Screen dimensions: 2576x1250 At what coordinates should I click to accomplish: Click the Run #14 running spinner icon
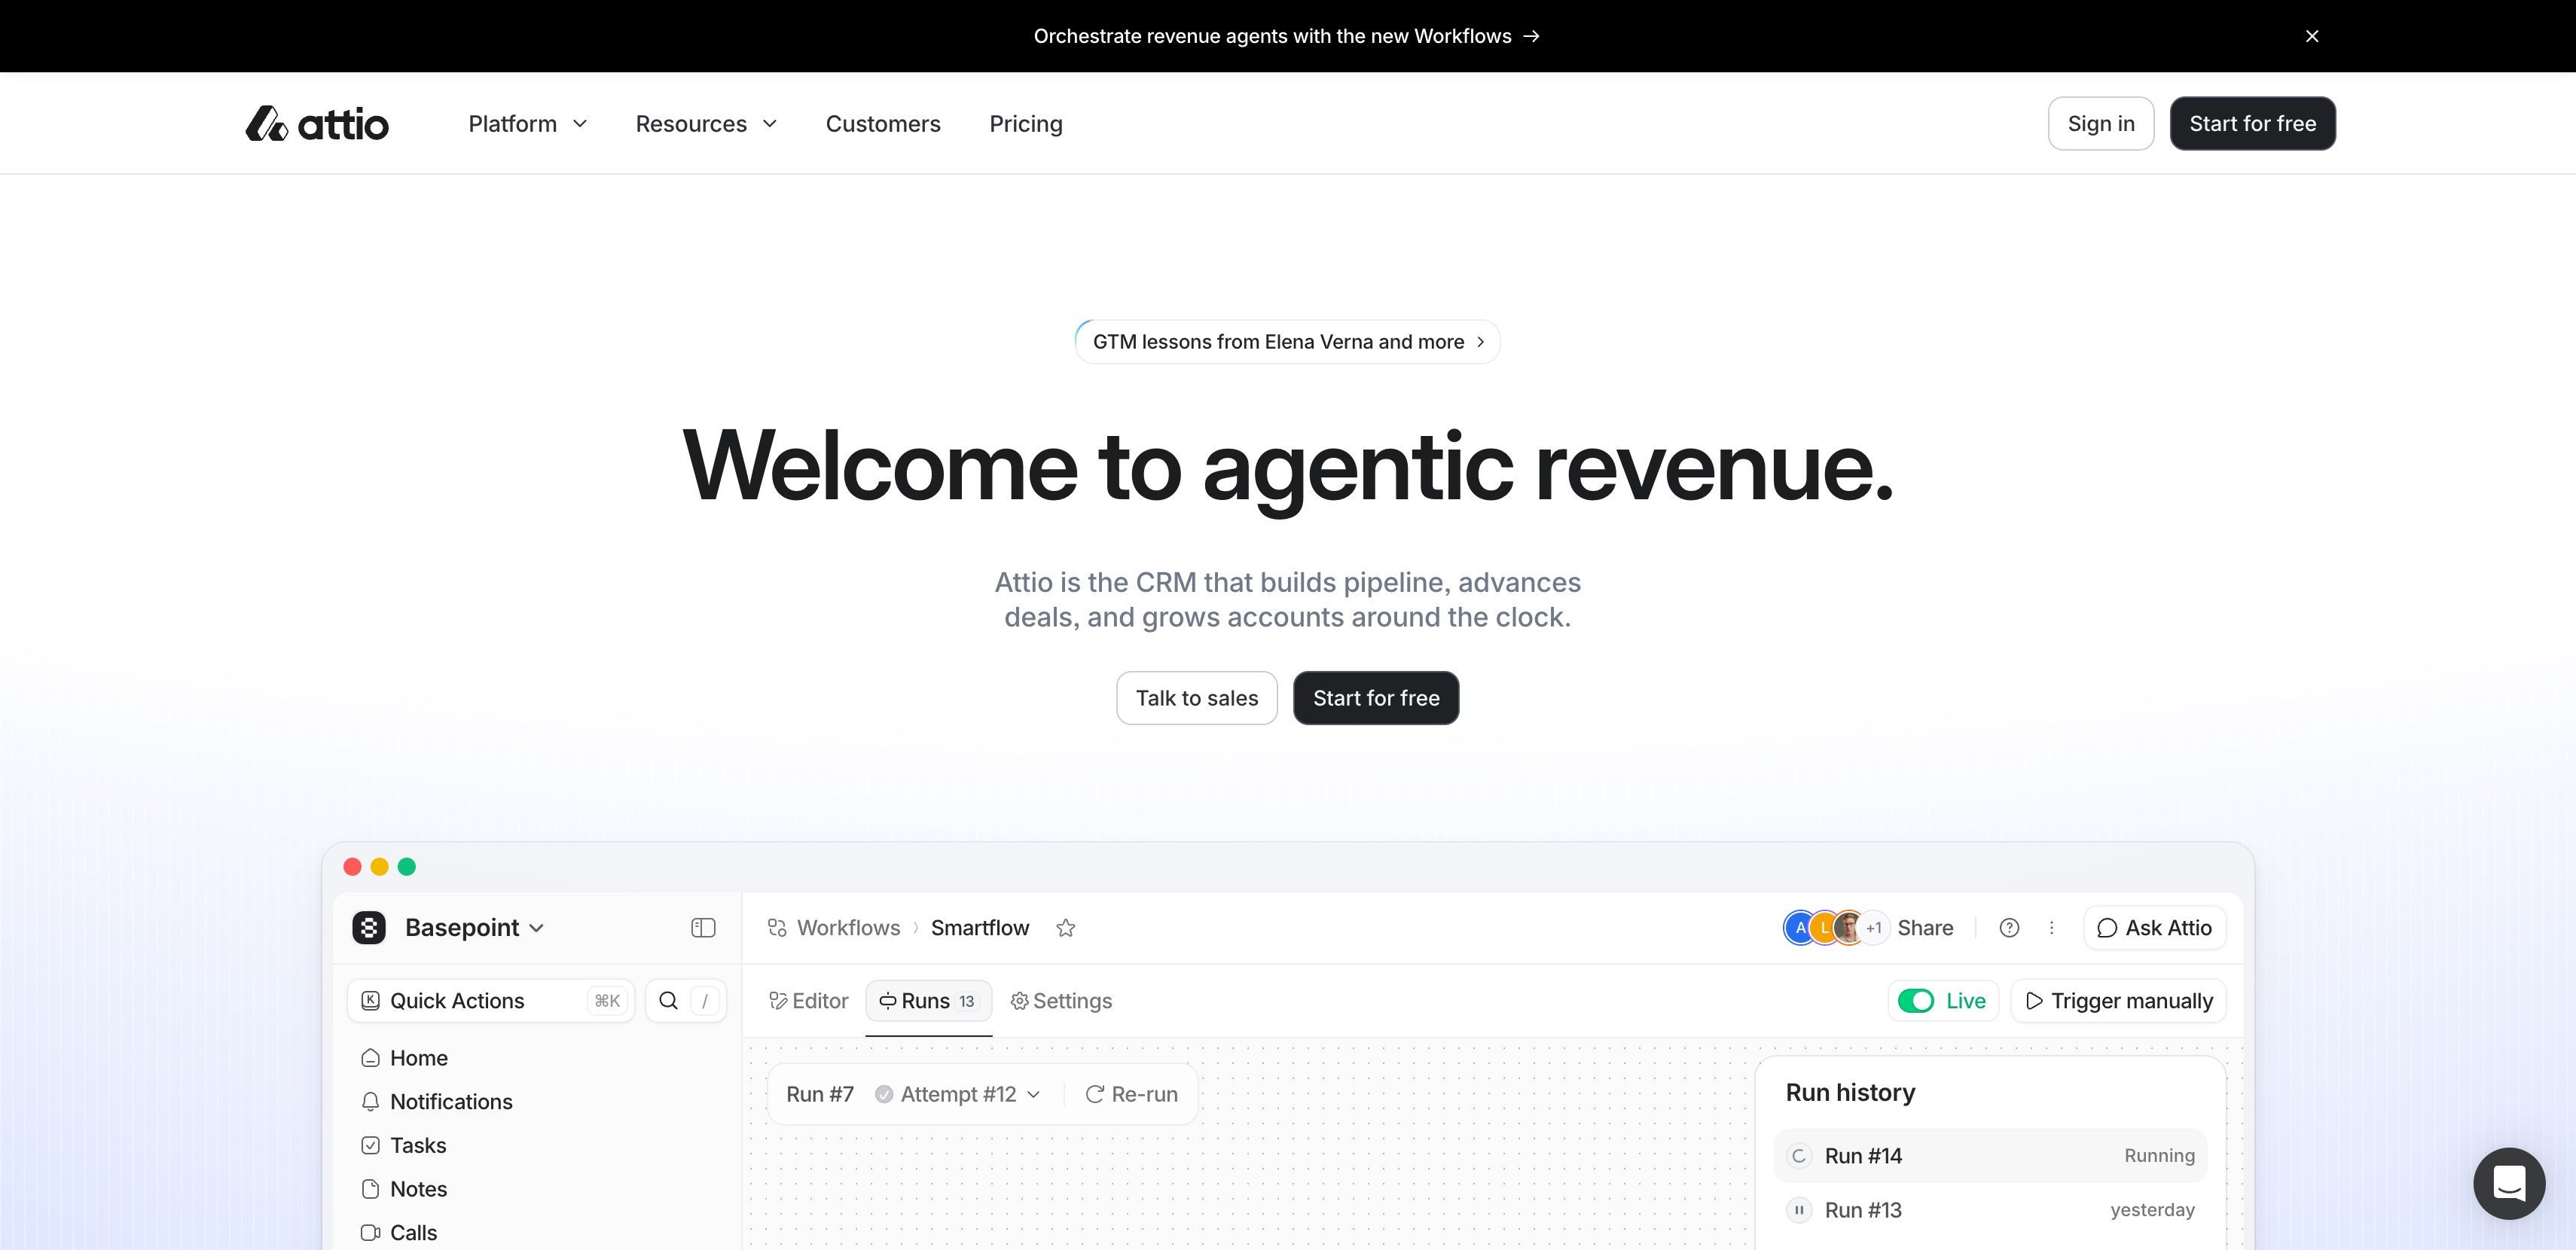(1799, 1156)
